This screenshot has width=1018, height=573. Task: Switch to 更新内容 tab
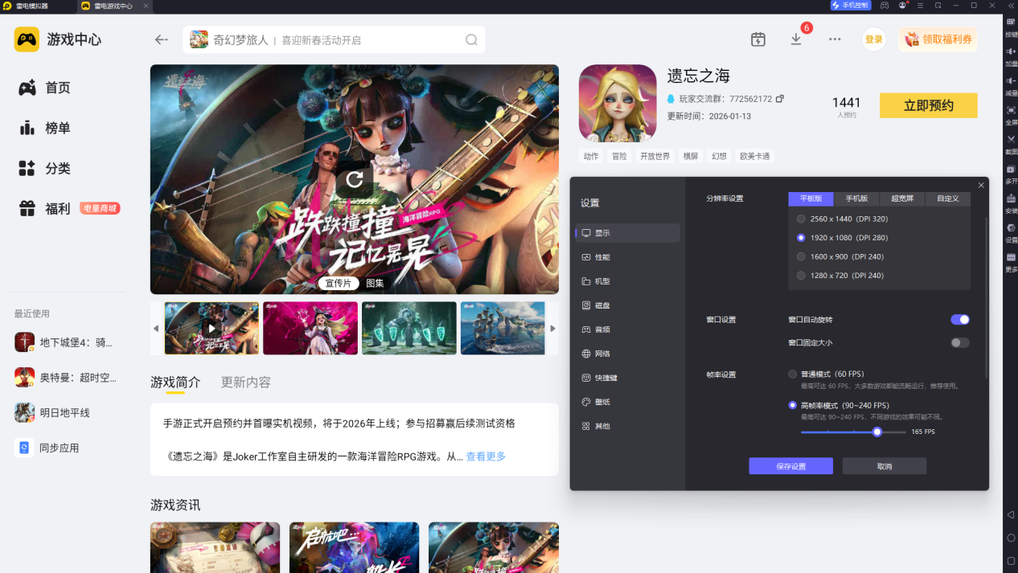(246, 383)
